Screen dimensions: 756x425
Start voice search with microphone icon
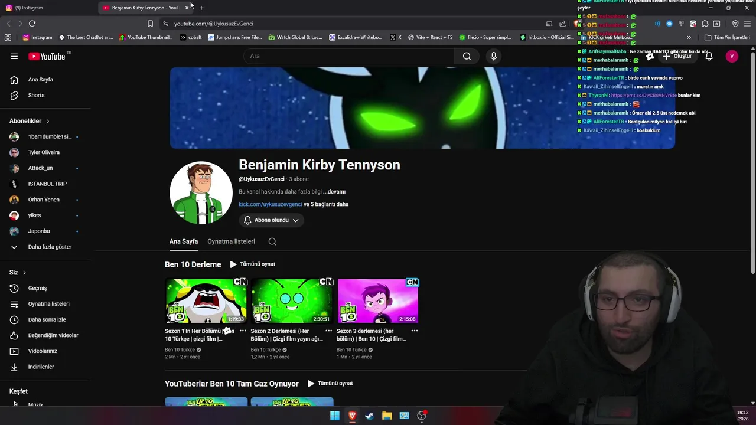[x=494, y=56]
